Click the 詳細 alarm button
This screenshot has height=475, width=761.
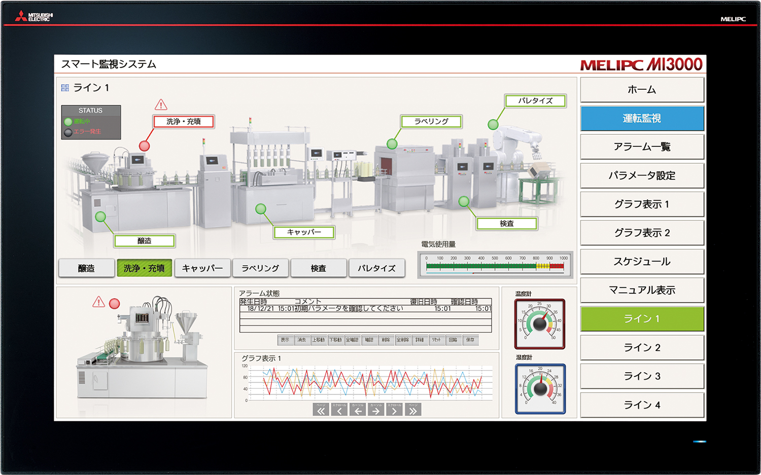tap(420, 340)
